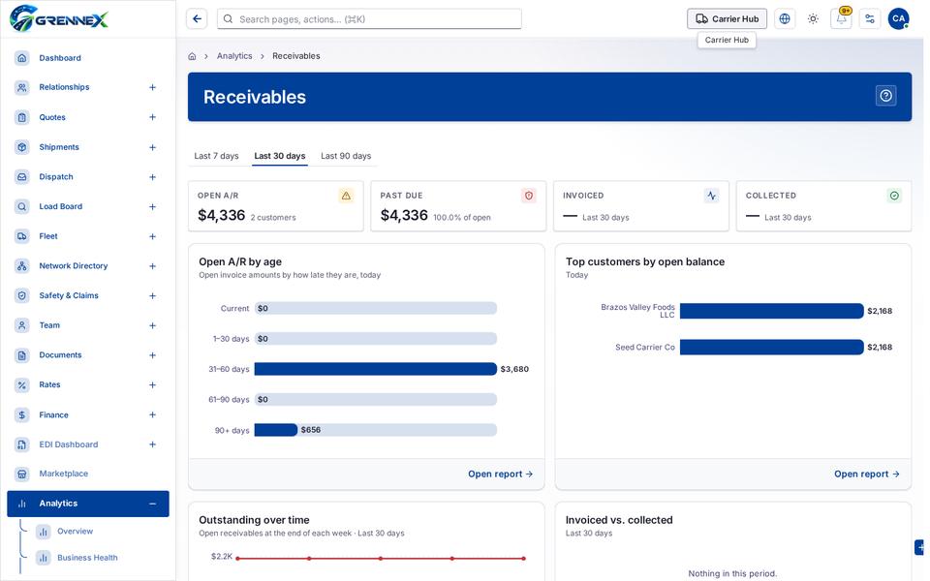Expand the Dispatch section

coord(152,177)
